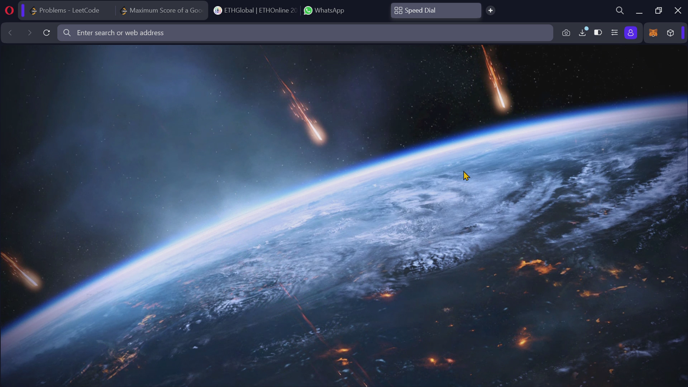Open the Opera main menu logo

point(9,10)
